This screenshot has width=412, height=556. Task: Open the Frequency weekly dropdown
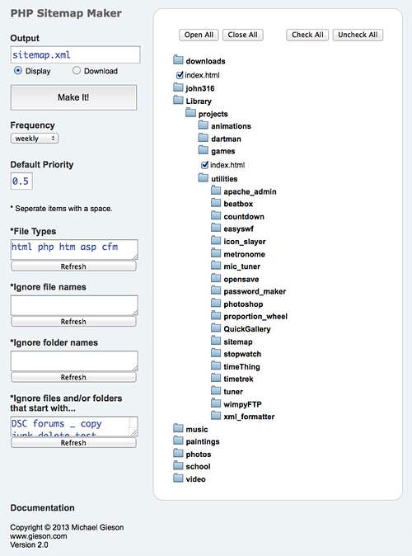[35, 139]
